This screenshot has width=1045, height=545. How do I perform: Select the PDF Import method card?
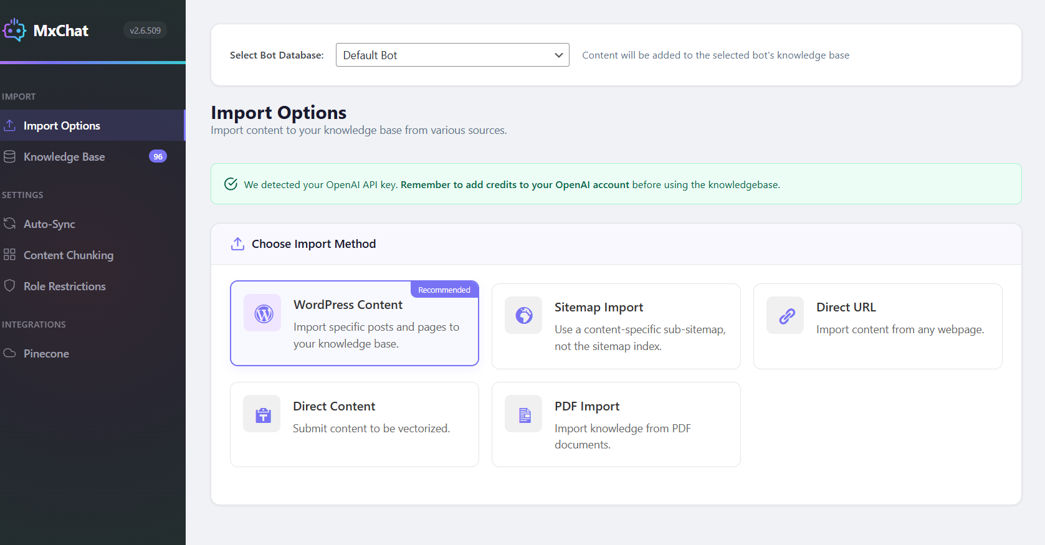pyautogui.click(x=616, y=425)
